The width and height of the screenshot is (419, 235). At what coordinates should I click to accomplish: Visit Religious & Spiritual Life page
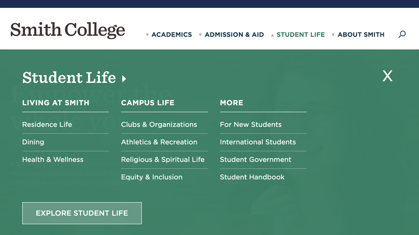pyautogui.click(x=162, y=160)
